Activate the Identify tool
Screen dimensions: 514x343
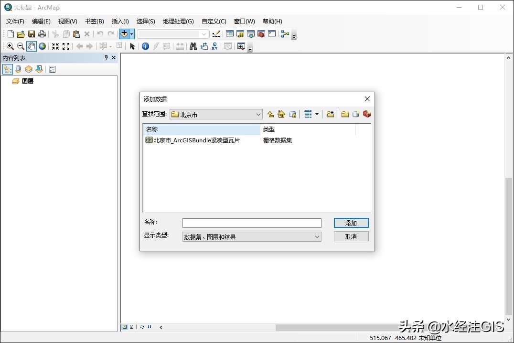(x=145, y=46)
